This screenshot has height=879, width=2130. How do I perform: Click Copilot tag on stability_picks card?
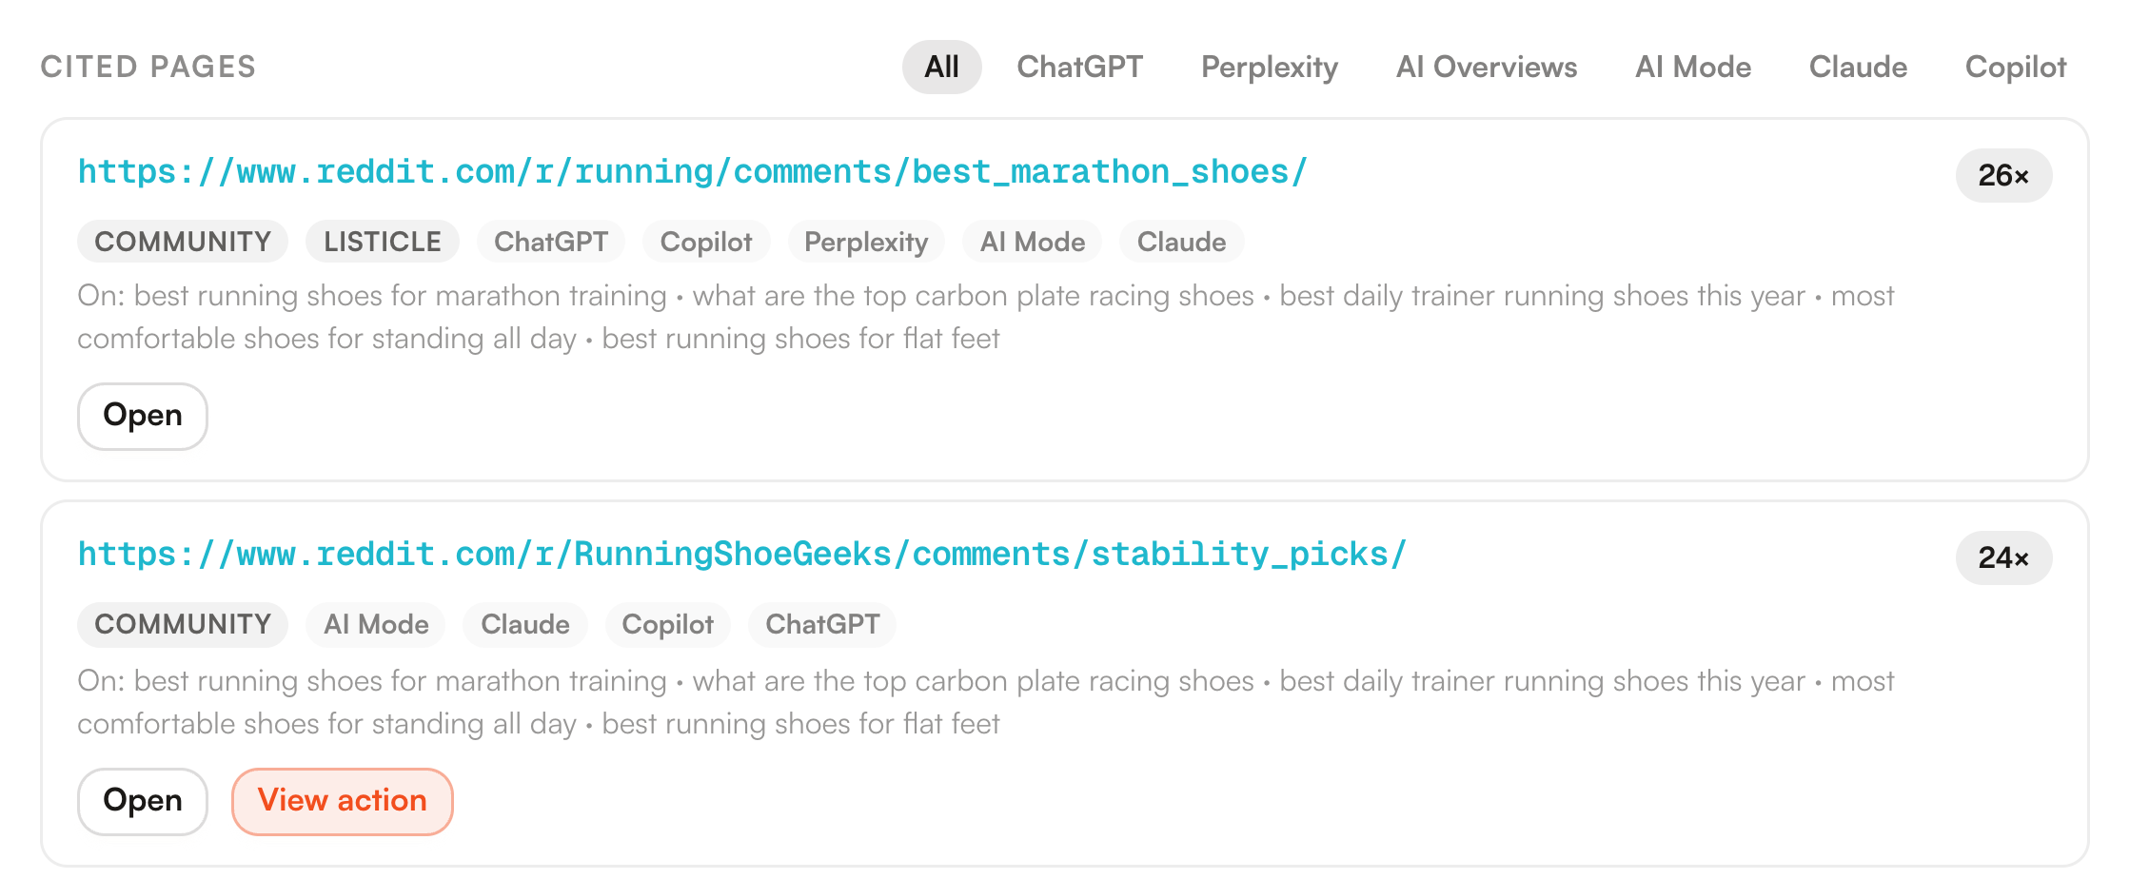[667, 624]
